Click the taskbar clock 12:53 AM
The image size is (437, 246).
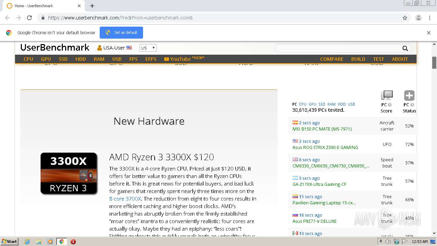[x=420, y=242]
